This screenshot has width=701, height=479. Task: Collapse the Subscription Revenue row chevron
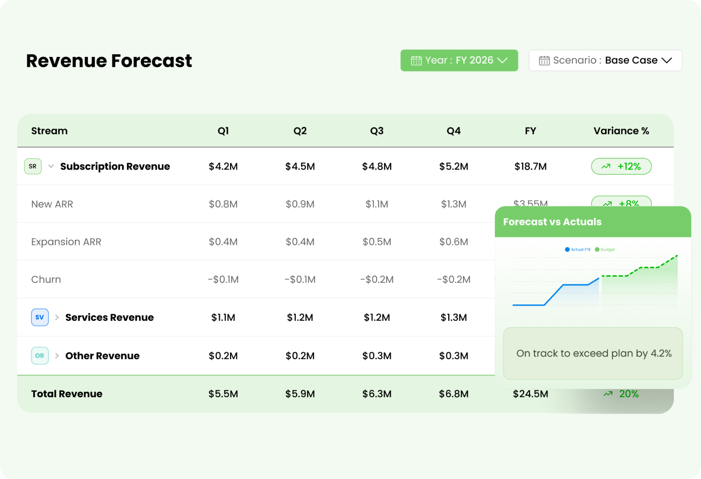51,166
